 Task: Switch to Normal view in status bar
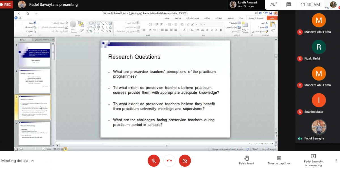(65, 149)
